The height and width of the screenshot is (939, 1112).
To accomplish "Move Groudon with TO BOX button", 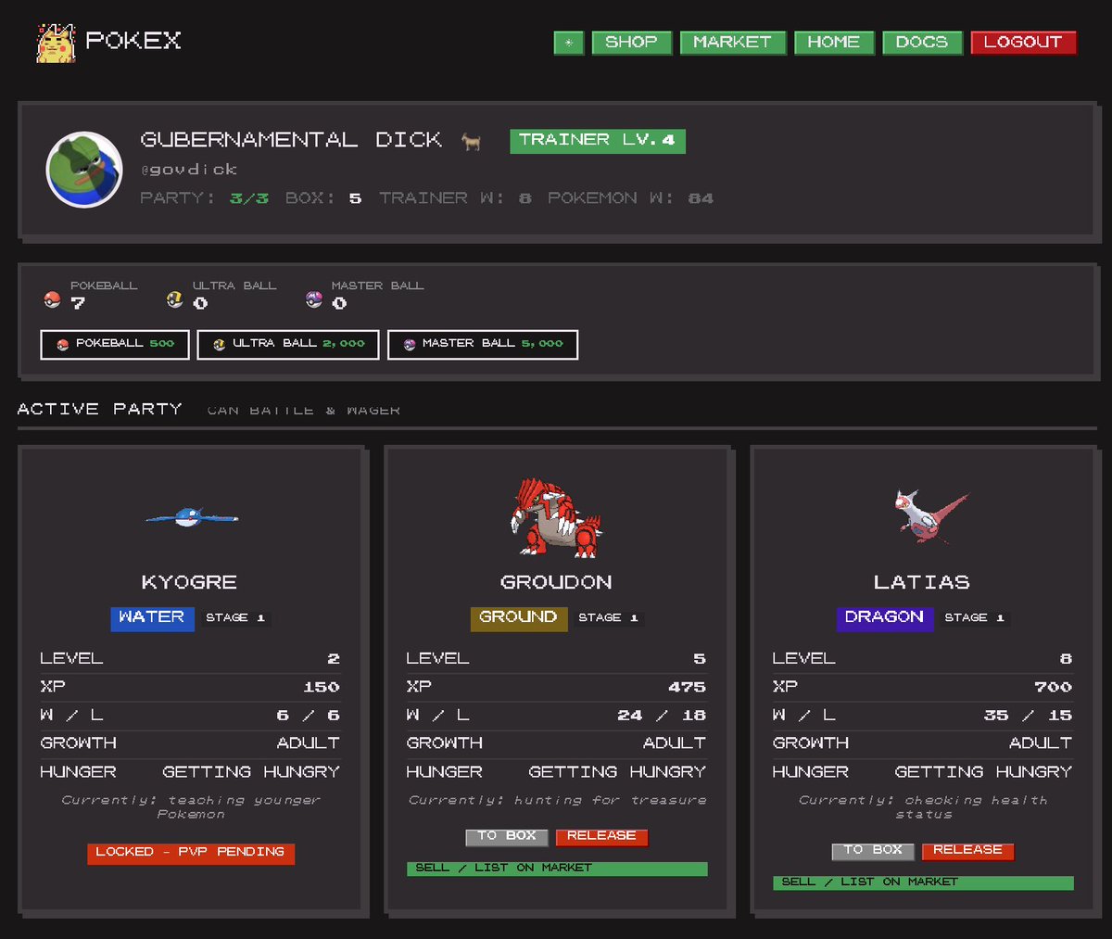I will click(507, 837).
